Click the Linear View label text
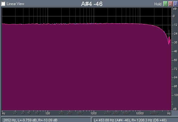Viewport: 178px width, 122px height. [x=15, y=4]
